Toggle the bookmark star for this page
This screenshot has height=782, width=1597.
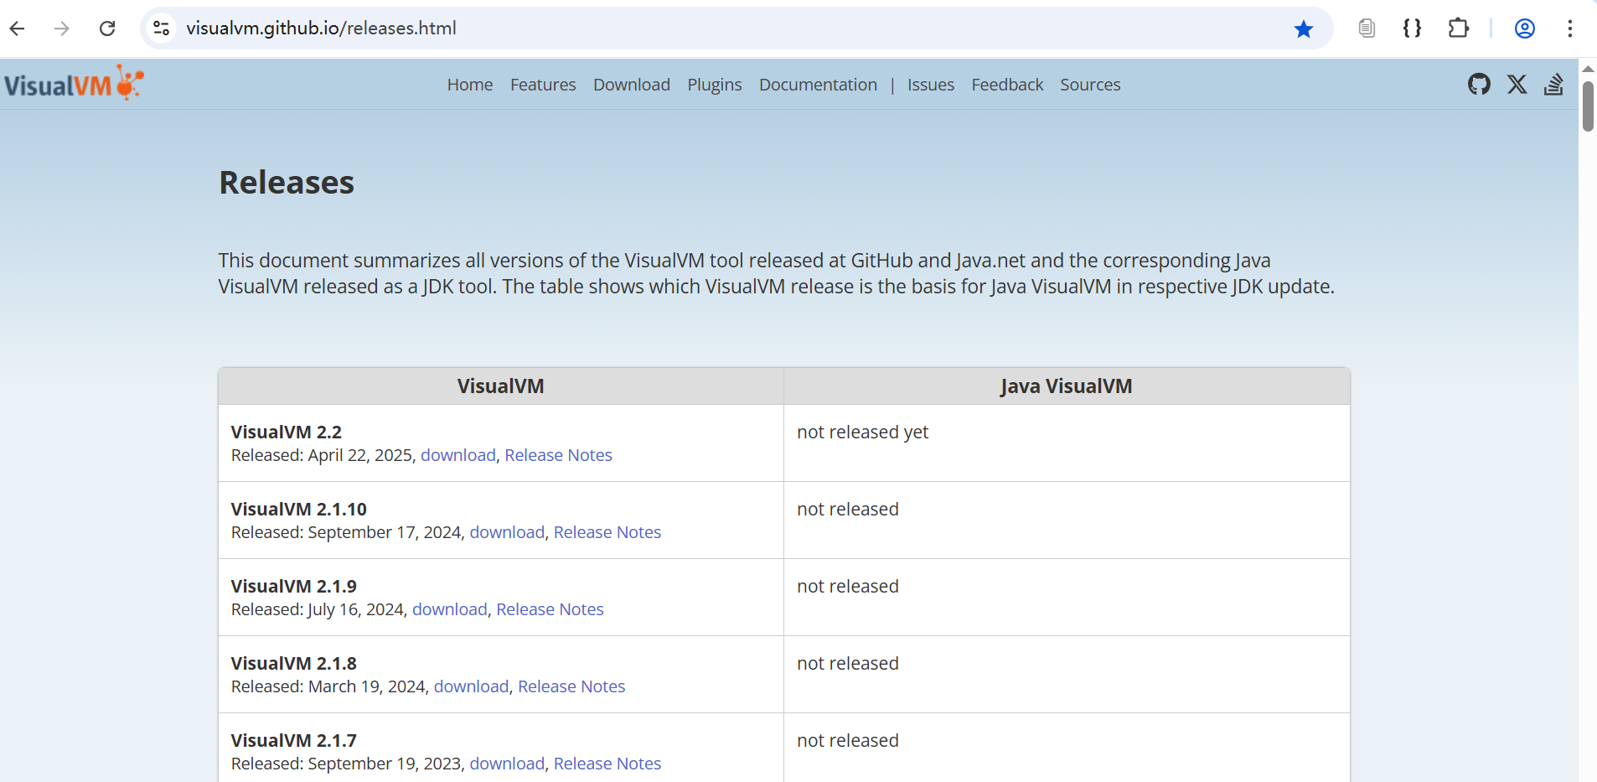point(1304,28)
